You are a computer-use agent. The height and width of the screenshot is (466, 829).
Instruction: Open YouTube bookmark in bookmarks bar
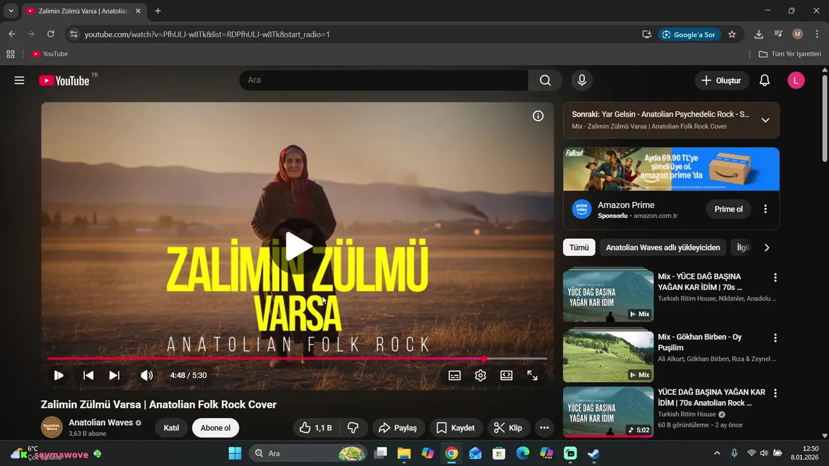tap(50, 54)
